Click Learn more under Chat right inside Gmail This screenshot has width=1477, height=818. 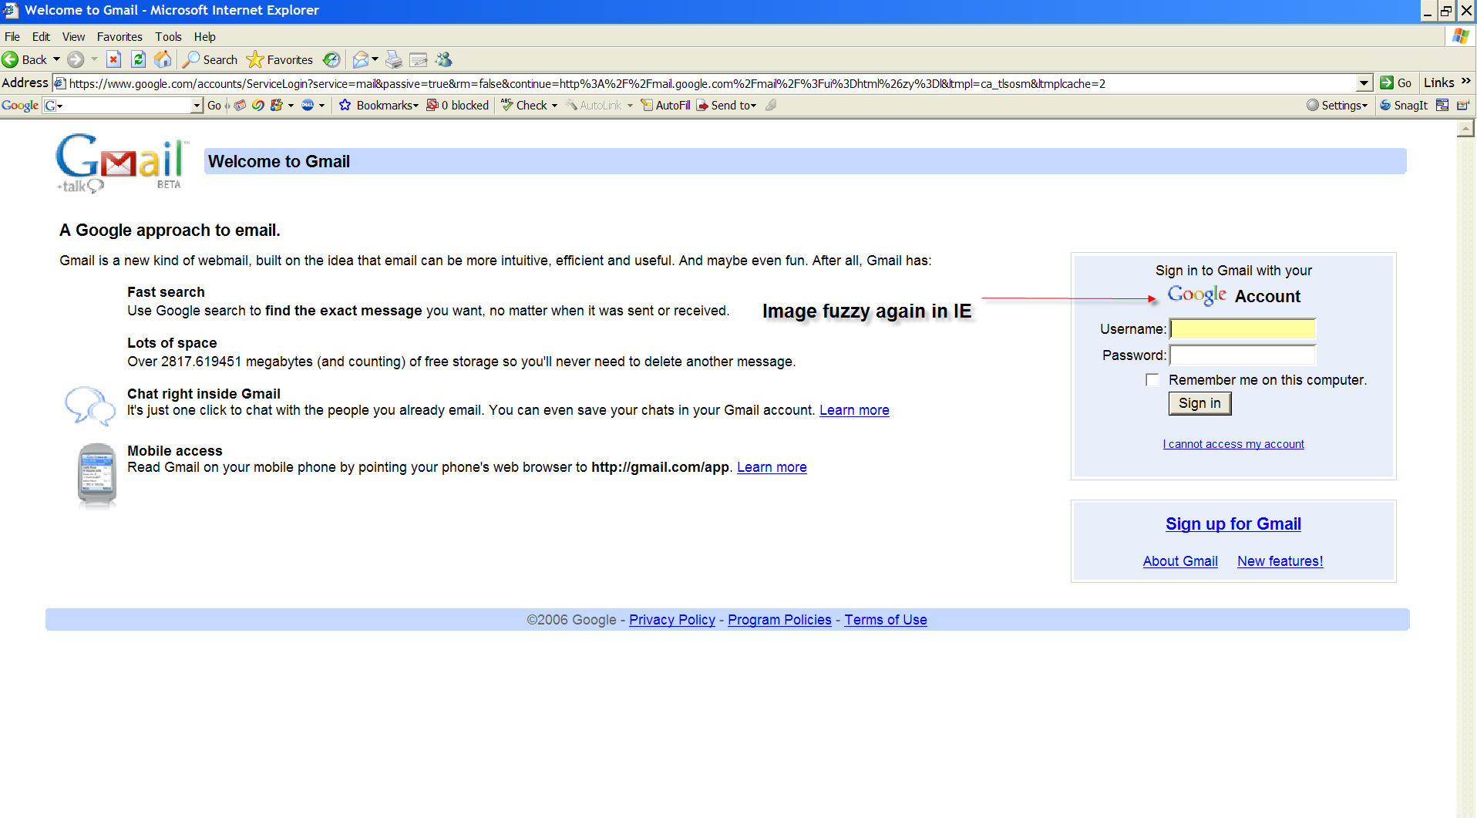(x=854, y=410)
